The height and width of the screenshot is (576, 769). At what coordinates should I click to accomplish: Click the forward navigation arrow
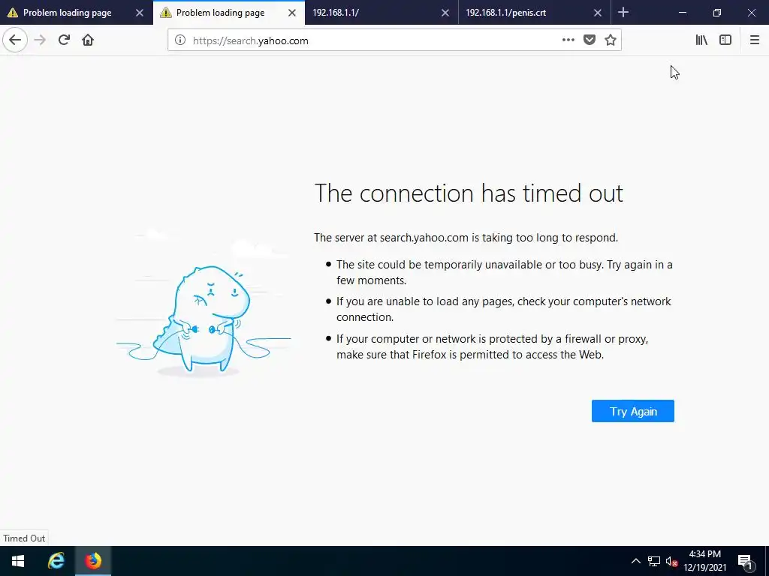(40, 40)
